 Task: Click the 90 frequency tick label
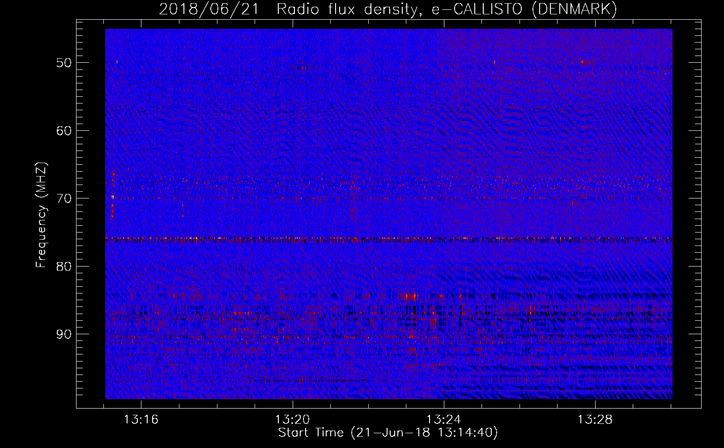64,334
